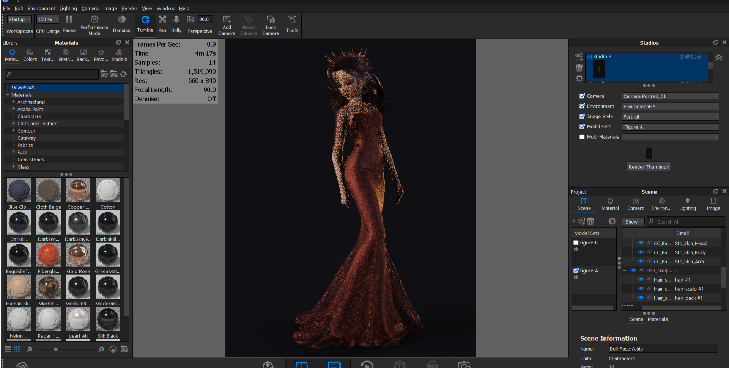Open the Environments library tab

66,55
